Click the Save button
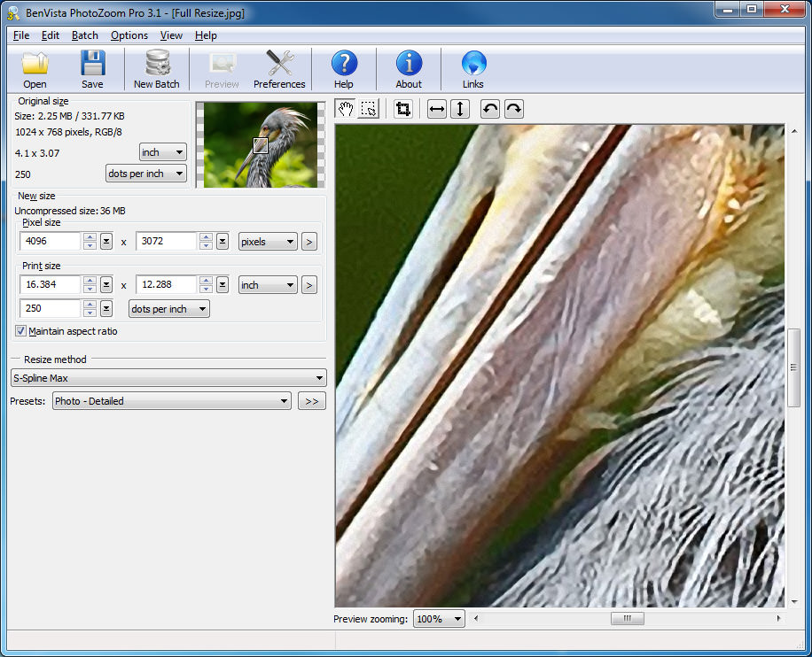Viewport: 812px width, 657px height. click(x=92, y=68)
